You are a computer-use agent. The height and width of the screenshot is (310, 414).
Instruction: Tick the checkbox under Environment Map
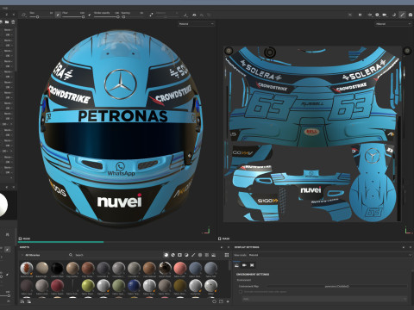(241, 292)
